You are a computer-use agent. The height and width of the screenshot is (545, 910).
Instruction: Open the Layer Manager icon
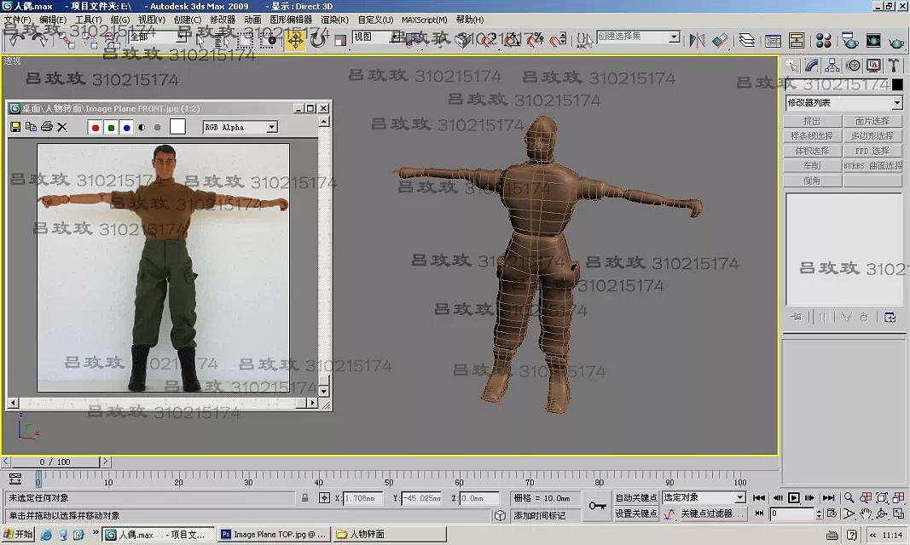(746, 40)
